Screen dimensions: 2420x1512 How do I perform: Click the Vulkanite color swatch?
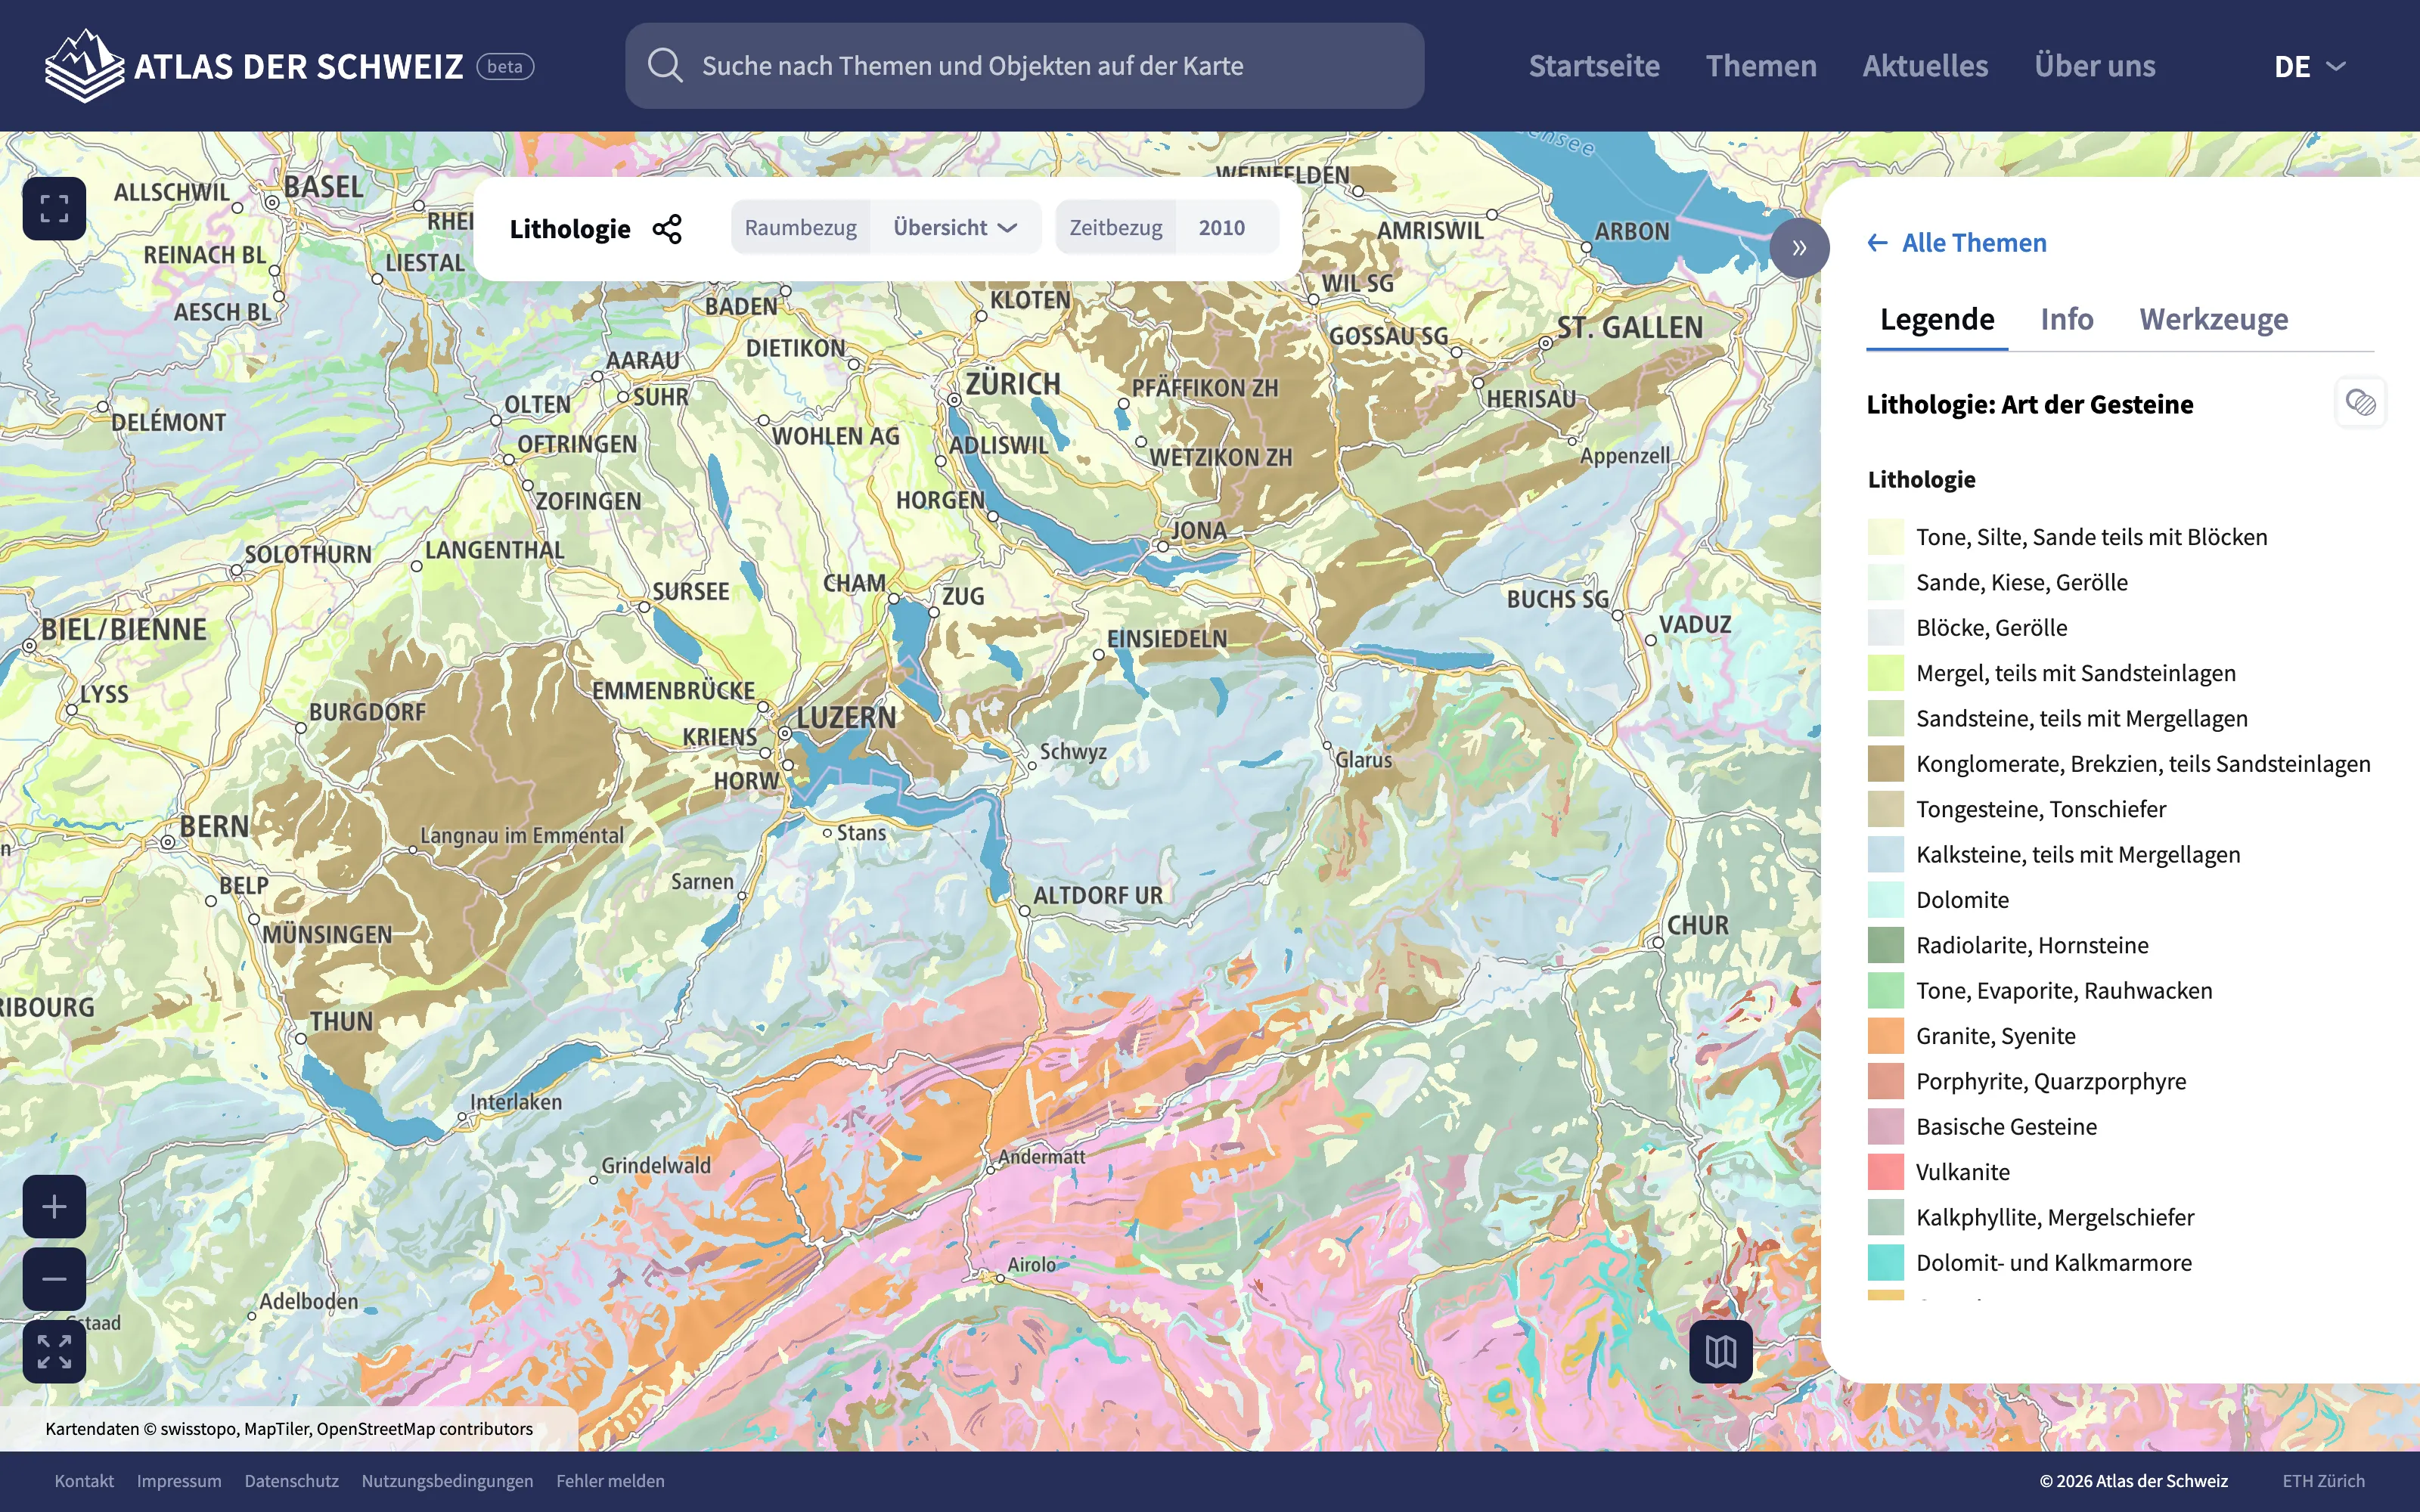pos(1885,1172)
